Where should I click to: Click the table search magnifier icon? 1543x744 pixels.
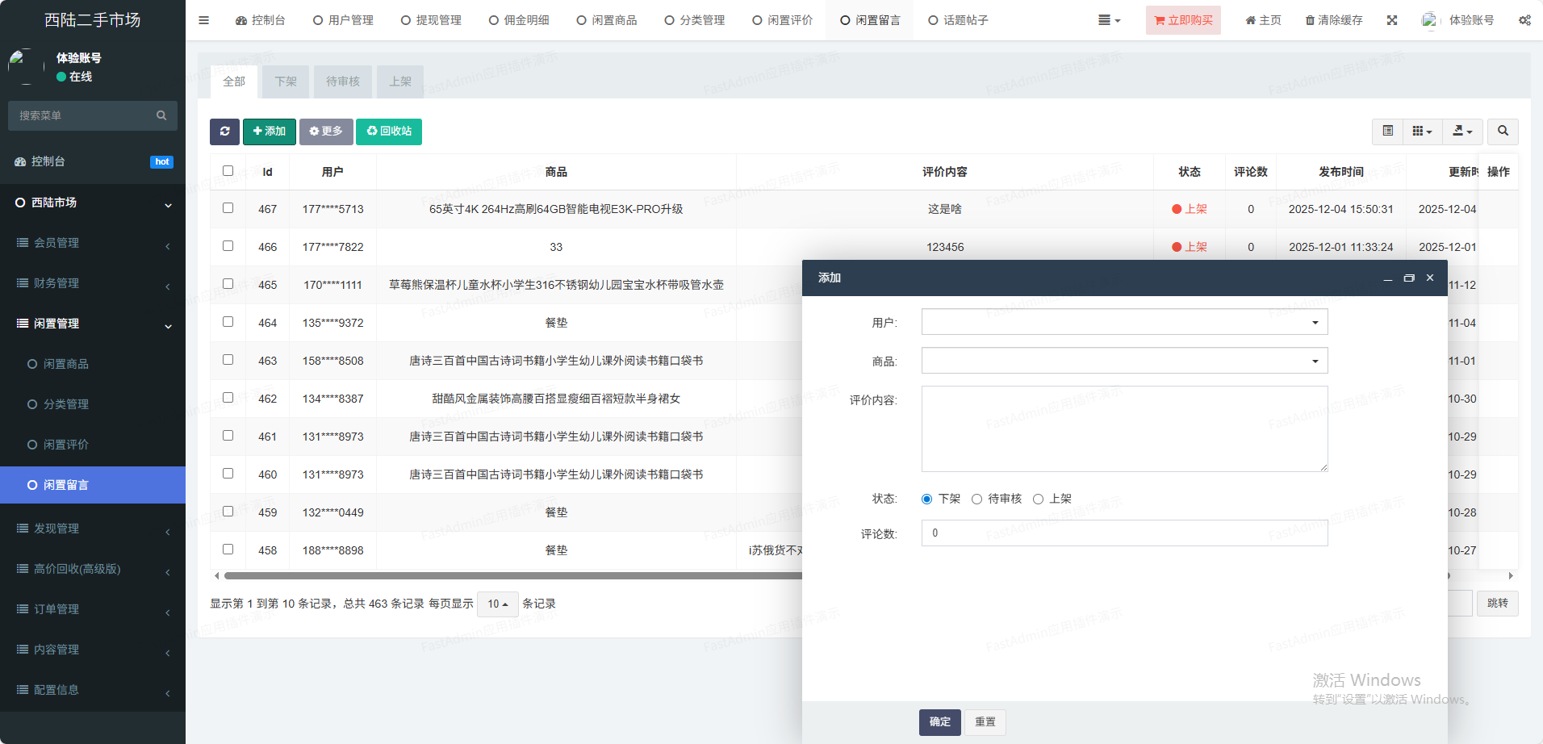tap(1503, 132)
